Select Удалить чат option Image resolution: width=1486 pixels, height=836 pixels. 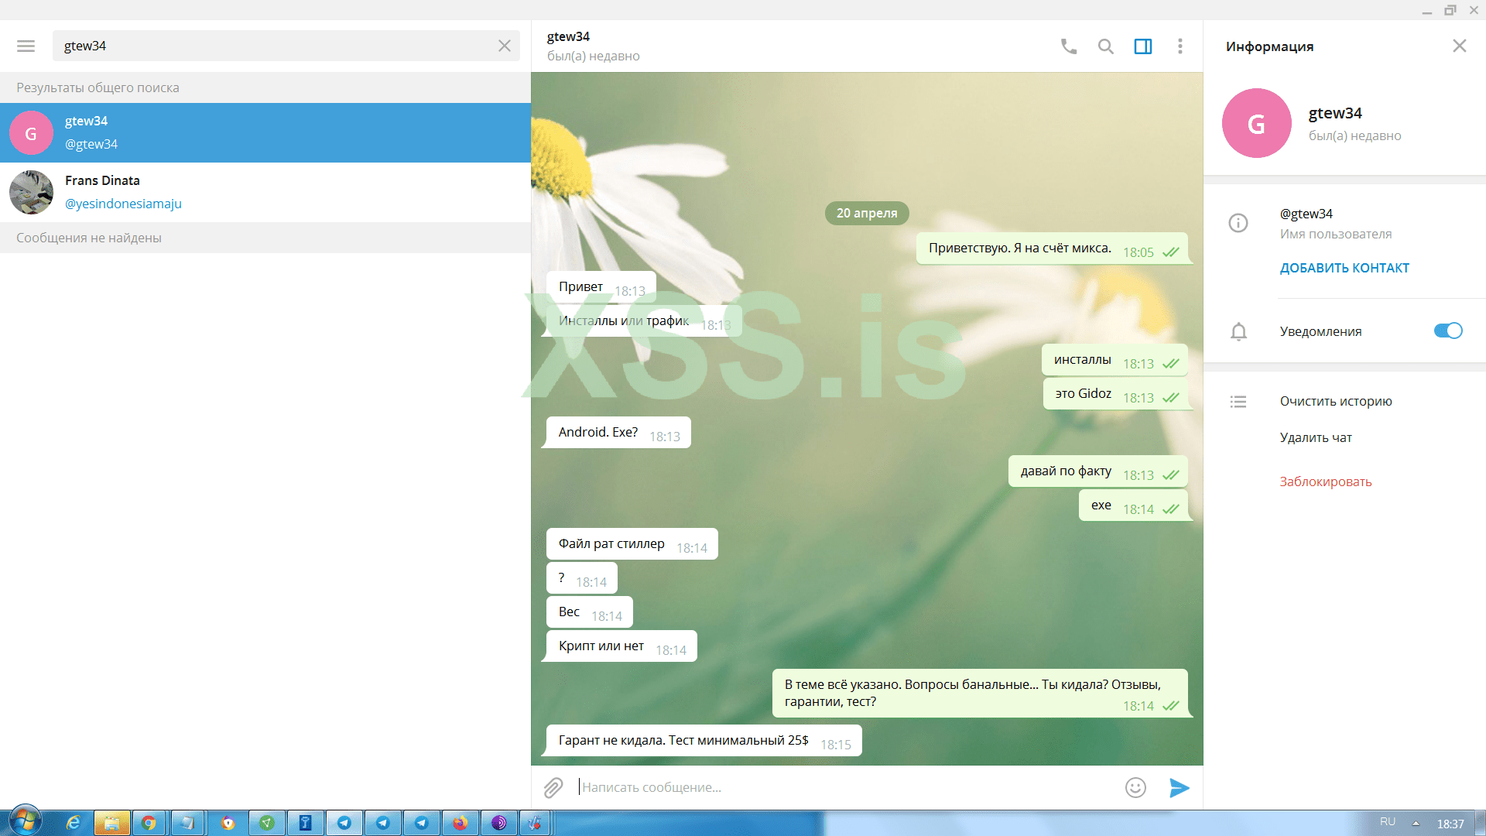click(x=1315, y=437)
